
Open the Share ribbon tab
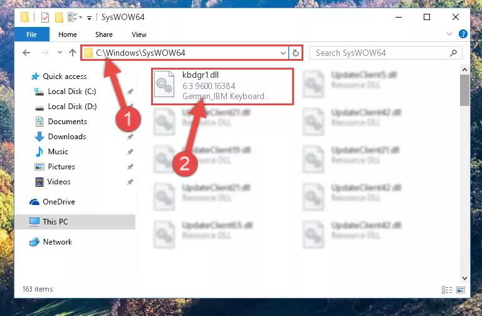[104, 34]
